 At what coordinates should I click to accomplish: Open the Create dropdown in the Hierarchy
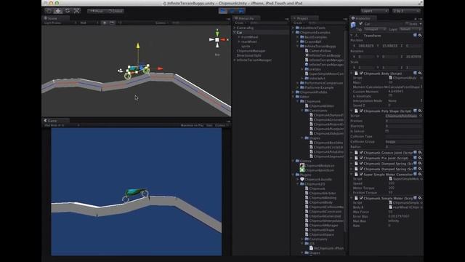click(x=240, y=23)
